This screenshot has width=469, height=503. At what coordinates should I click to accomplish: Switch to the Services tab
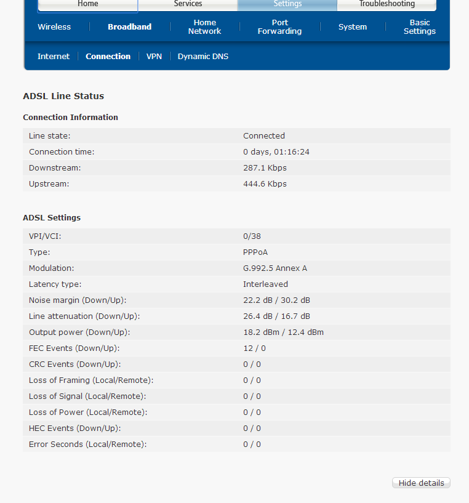(188, 5)
